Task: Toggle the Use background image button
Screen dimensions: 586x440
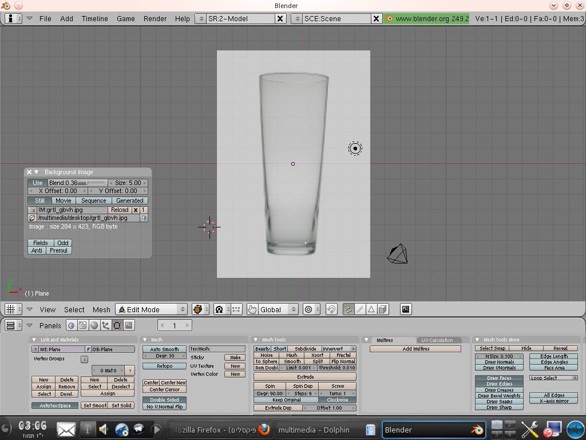Action: (x=37, y=183)
